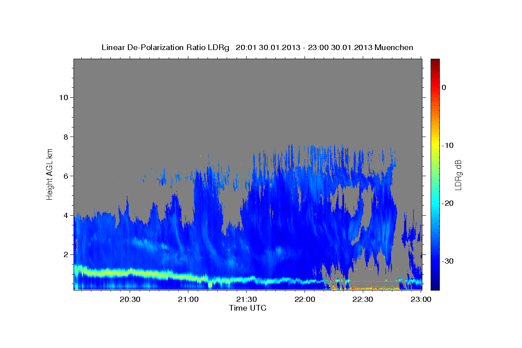Click the "22:30" time tick label
Screen dimensions: 522x348
[x=363, y=299]
